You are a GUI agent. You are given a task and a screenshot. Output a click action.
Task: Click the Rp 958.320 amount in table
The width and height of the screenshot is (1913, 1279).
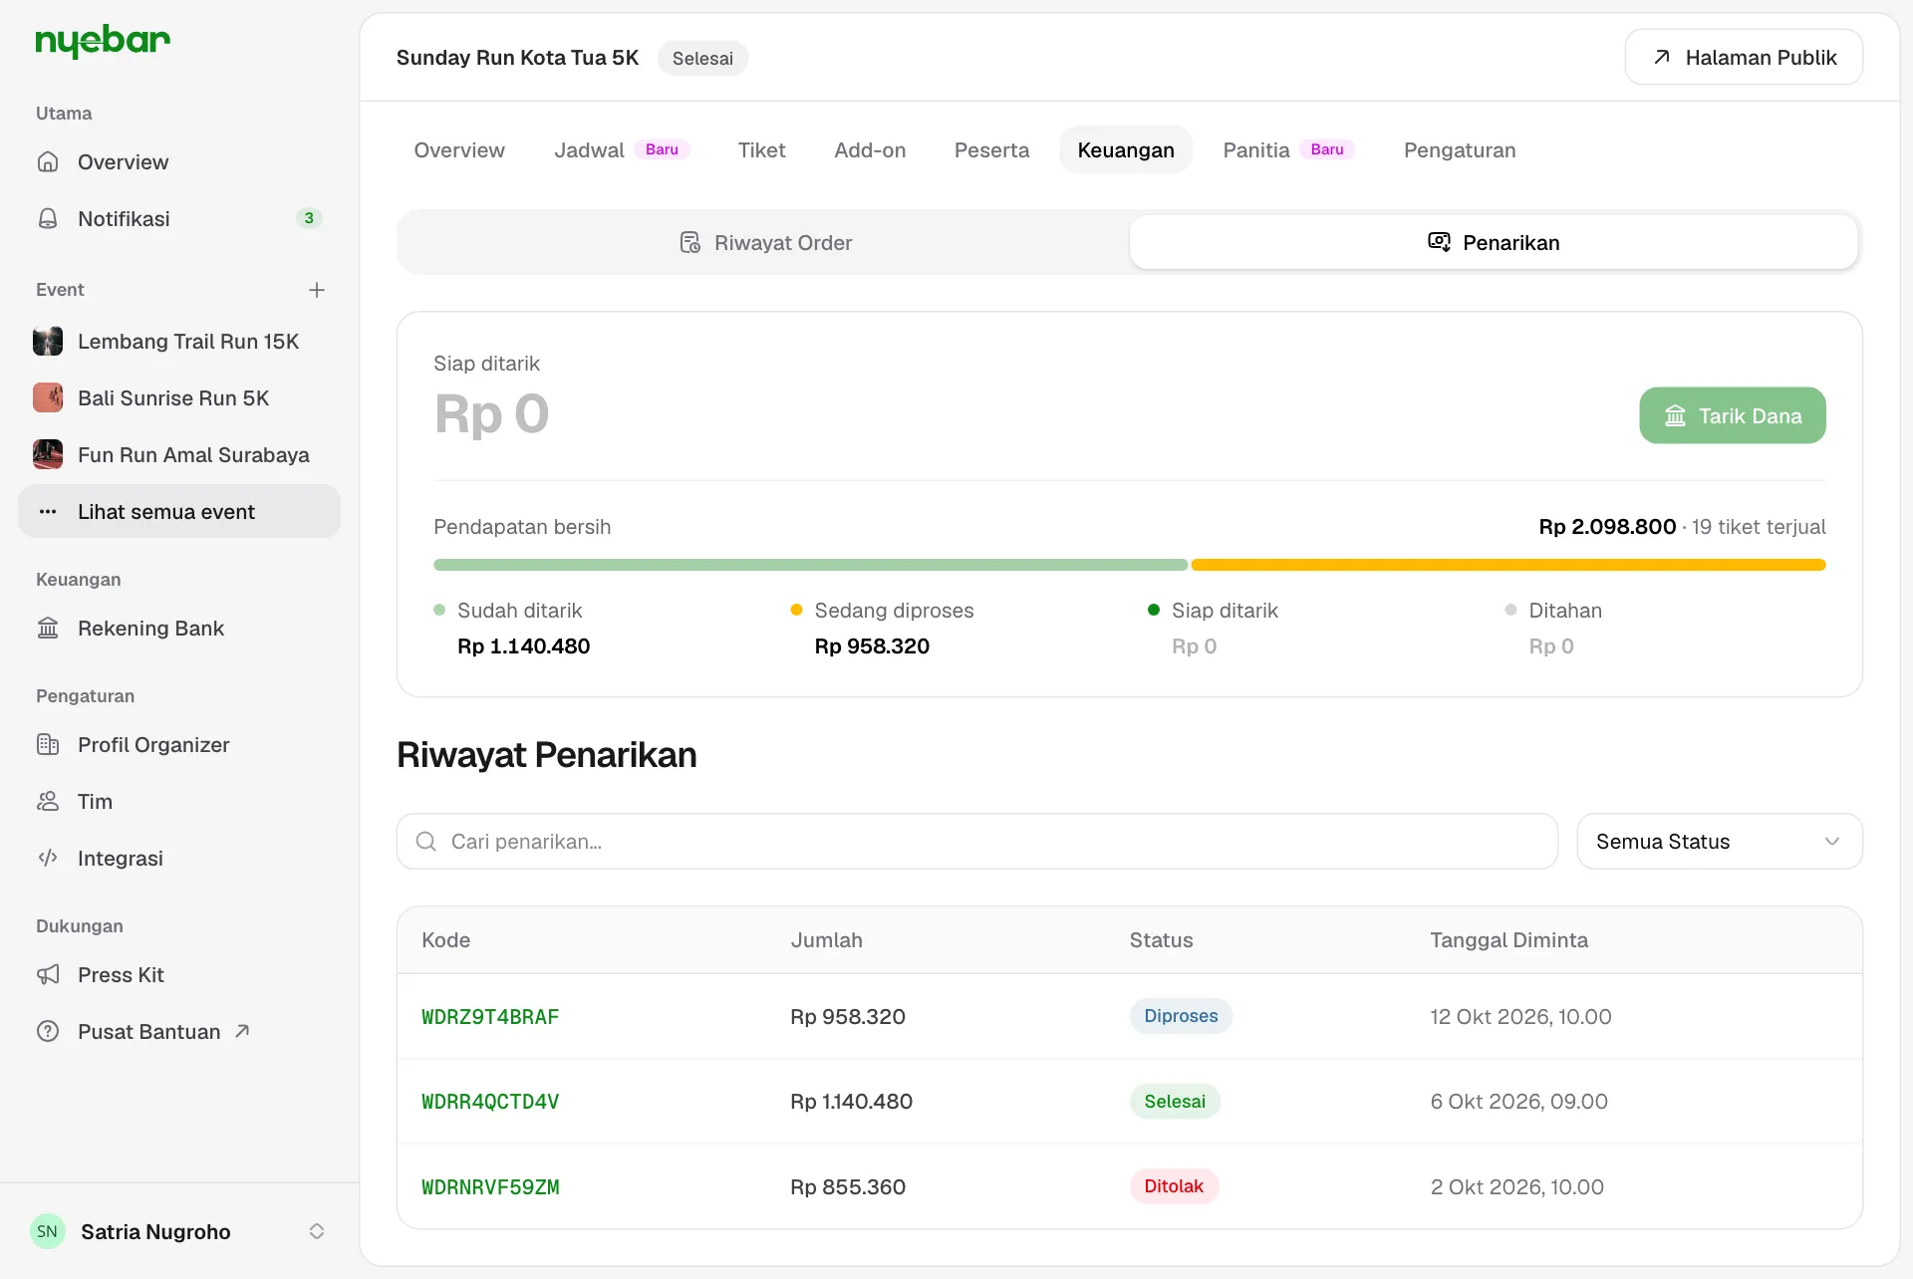(848, 1017)
